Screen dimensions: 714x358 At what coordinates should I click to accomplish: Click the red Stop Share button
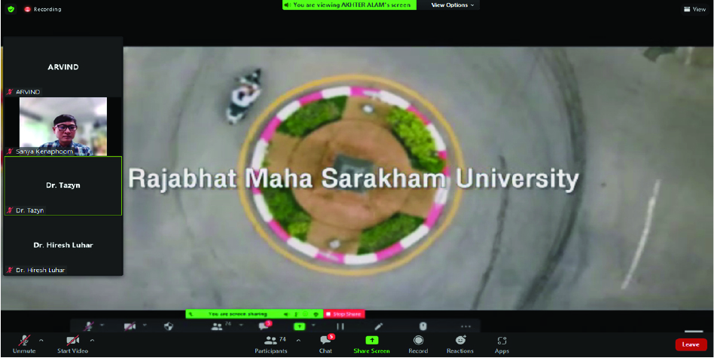(344, 314)
